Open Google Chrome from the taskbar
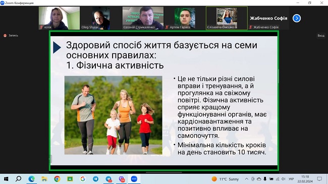The width and height of the screenshot is (328, 184). [x=57, y=179]
